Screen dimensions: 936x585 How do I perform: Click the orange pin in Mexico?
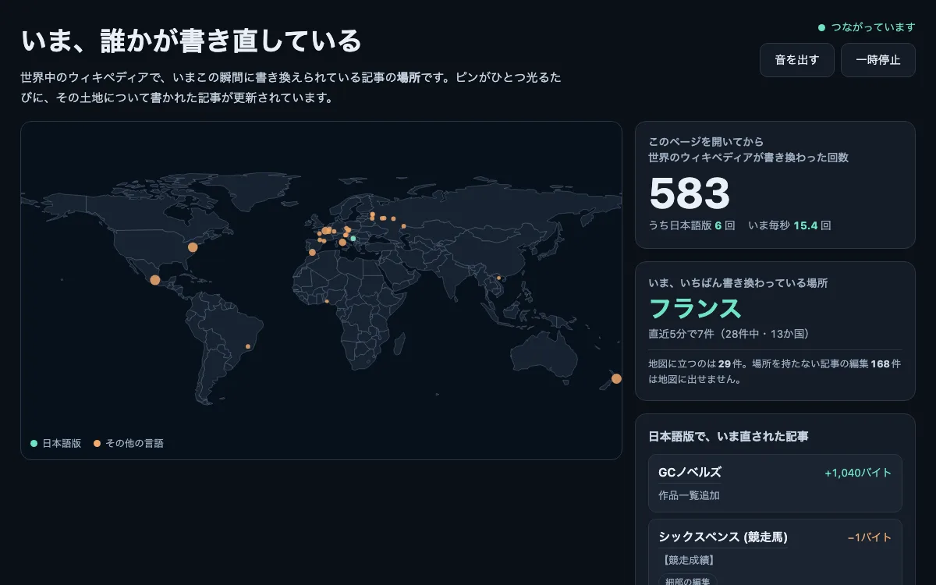click(x=155, y=280)
